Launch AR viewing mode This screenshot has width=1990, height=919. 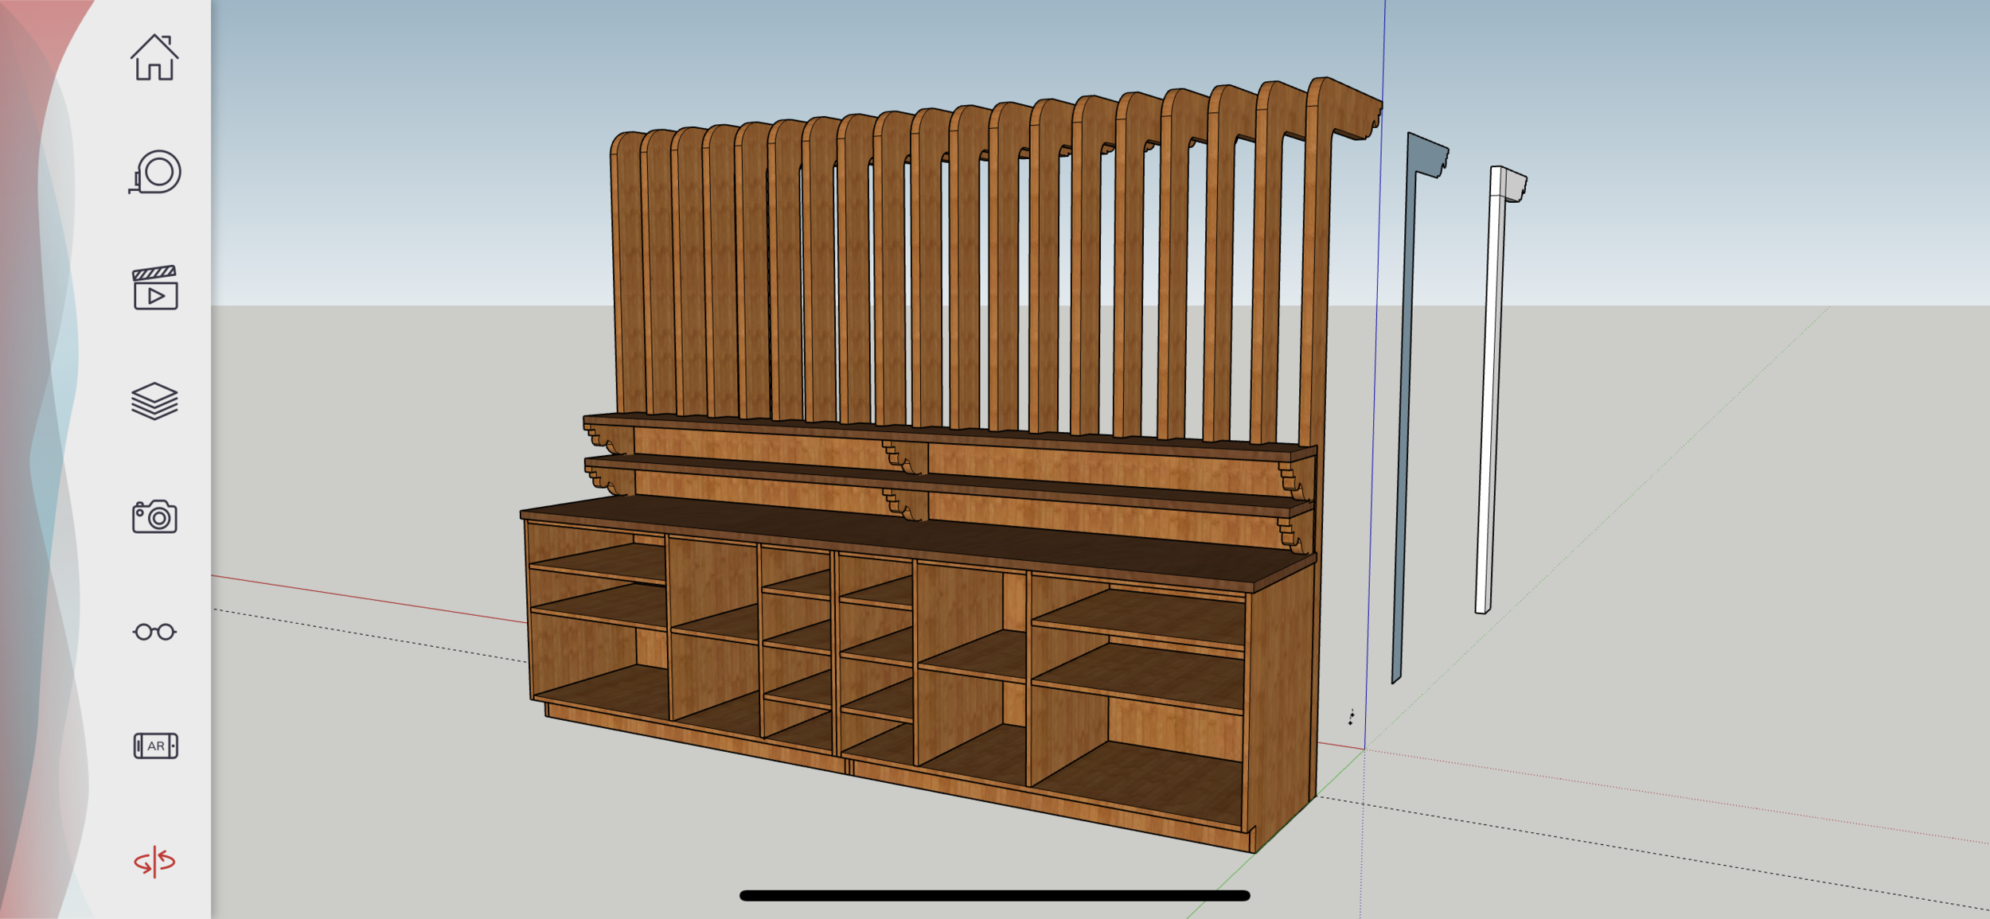click(x=155, y=746)
